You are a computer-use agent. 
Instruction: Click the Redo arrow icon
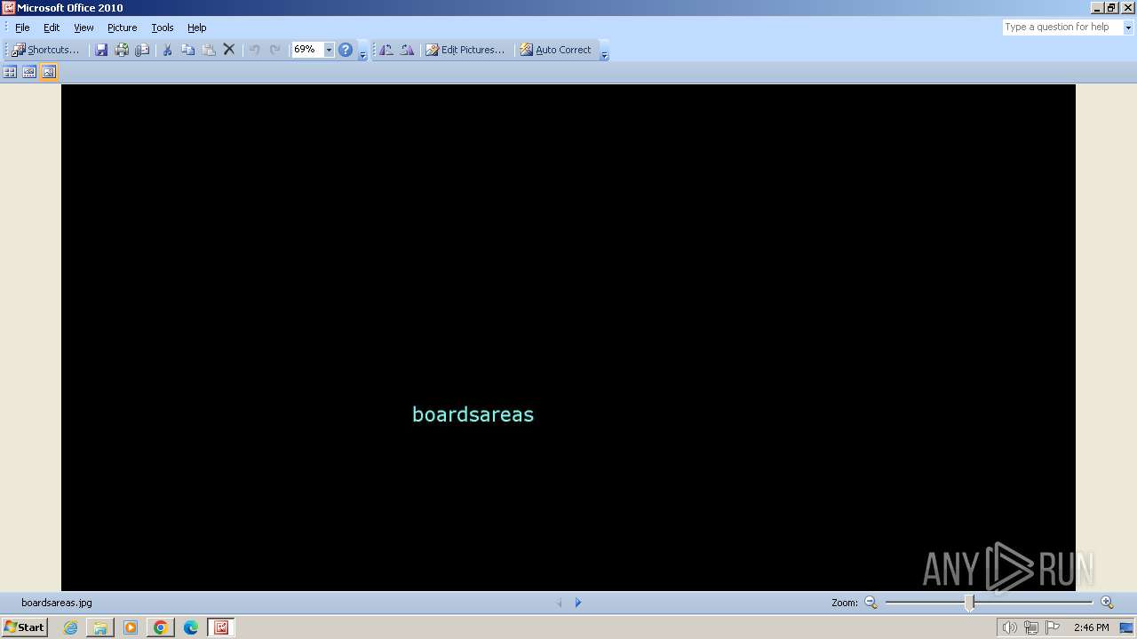(x=275, y=50)
